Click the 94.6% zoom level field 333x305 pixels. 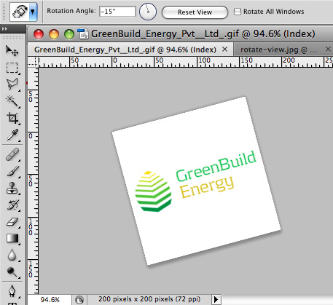click(50, 300)
